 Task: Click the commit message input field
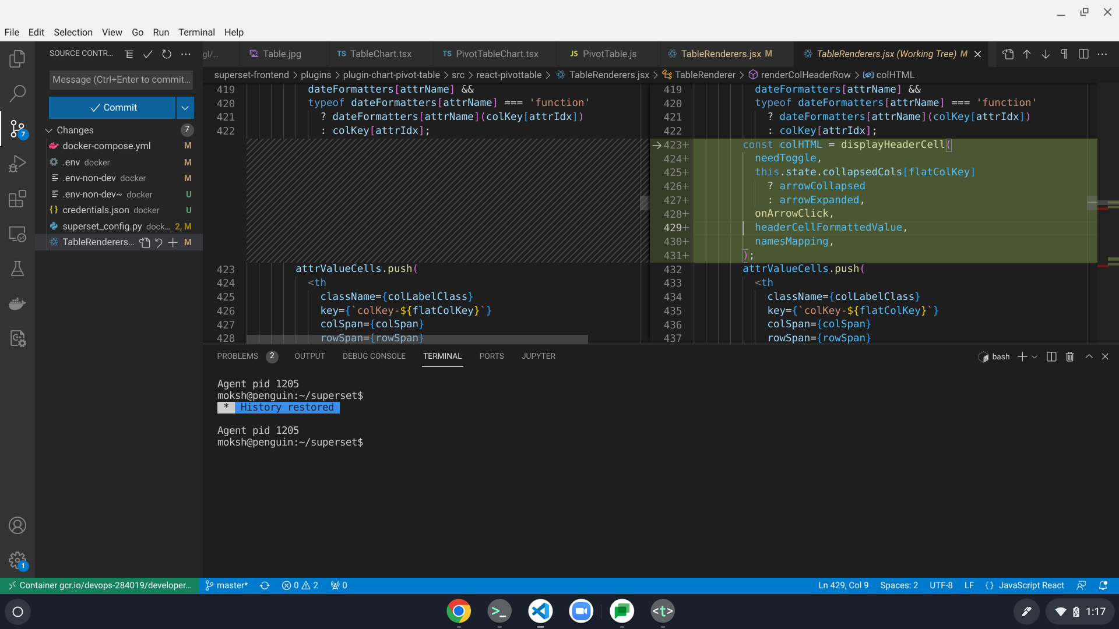[x=121, y=80]
